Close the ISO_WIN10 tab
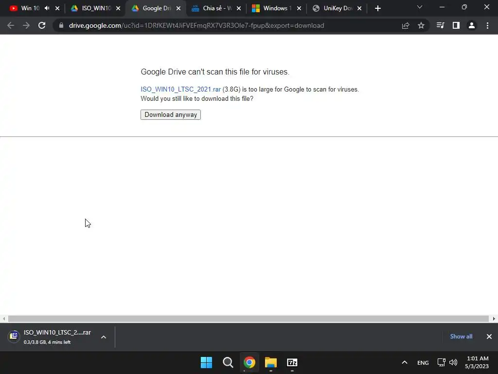The image size is (498, 374). [118, 8]
